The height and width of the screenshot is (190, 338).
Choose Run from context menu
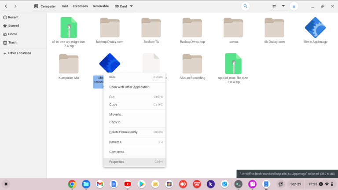tap(135, 77)
